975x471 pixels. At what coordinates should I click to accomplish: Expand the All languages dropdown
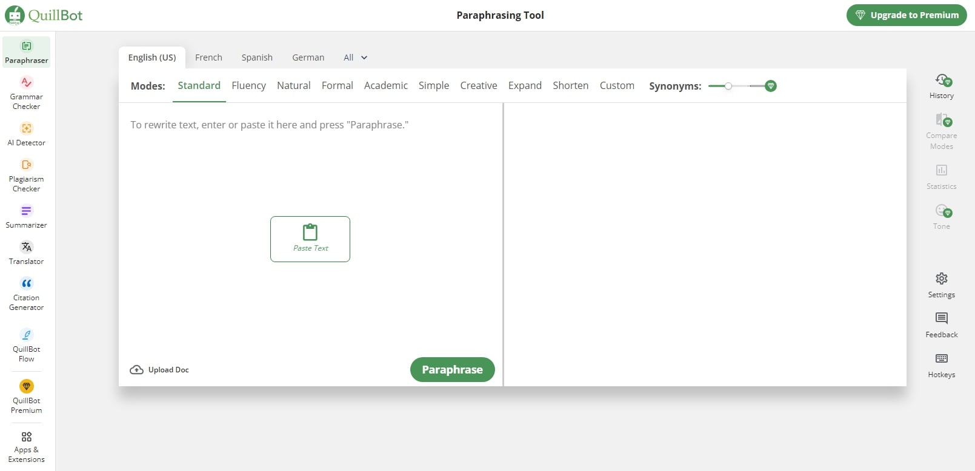pos(356,58)
